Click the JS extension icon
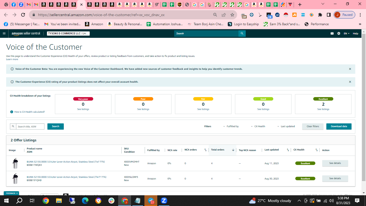The height and width of the screenshot is (206, 366). (294, 15)
